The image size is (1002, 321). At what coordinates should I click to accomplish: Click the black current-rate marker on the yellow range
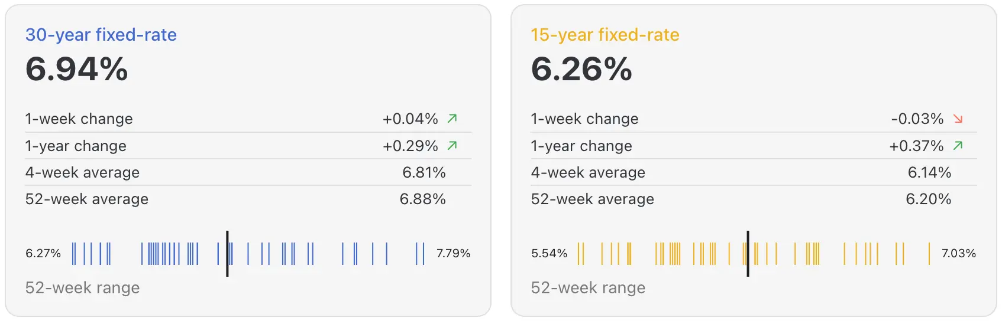[748, 254]
